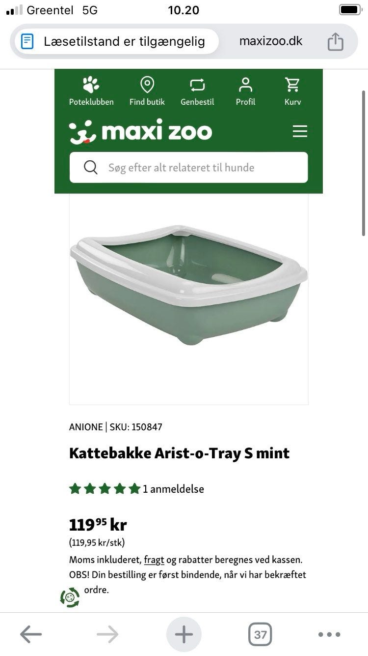
Task: Tap the browser share icon
Action: (335, 42)
